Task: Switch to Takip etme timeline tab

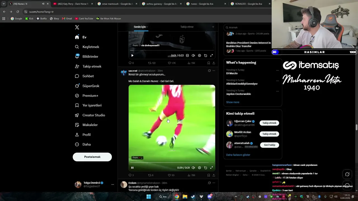Action: coord(187,27)
